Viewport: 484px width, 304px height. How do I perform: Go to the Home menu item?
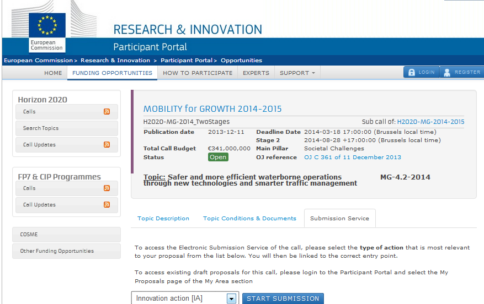click(53, 73)
